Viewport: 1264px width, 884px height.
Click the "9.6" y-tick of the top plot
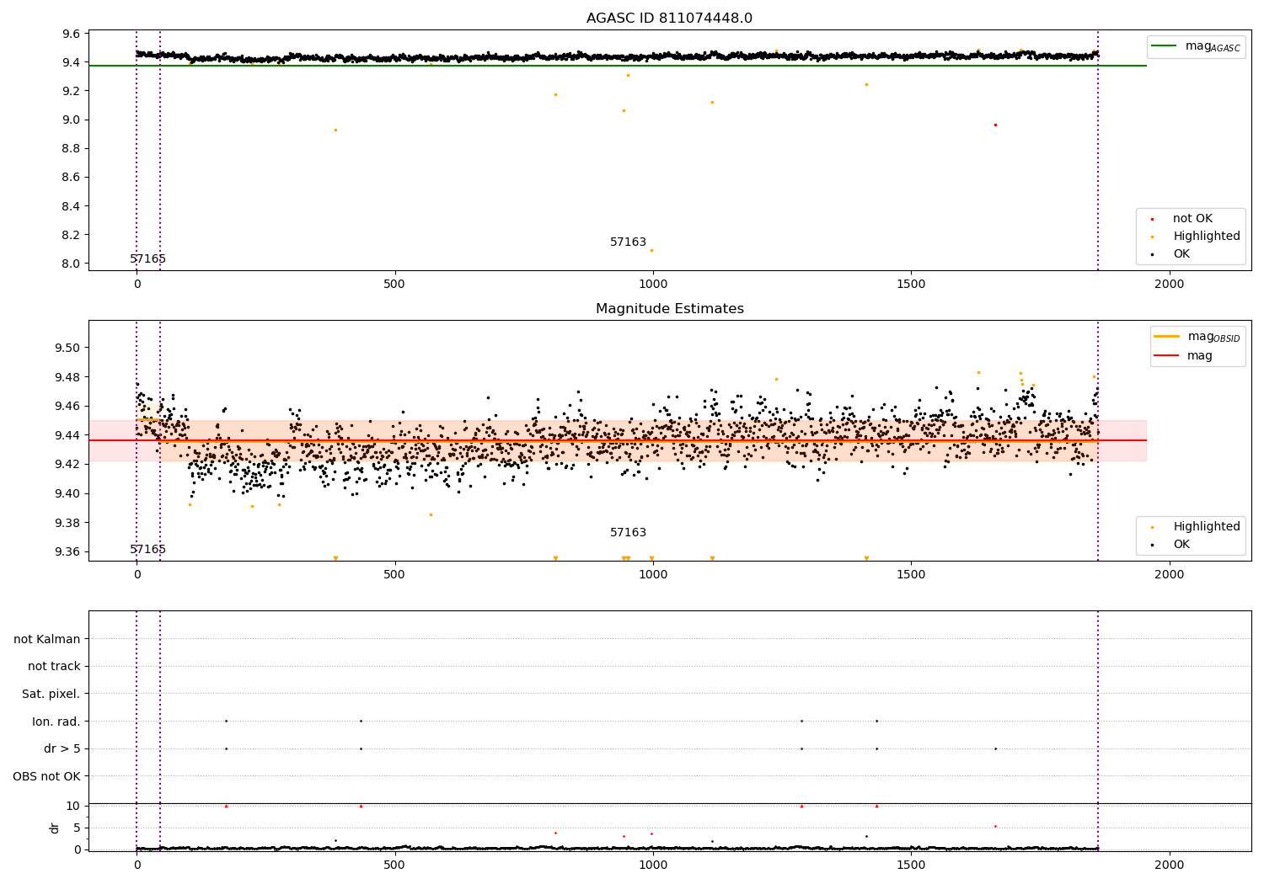(x=72, y=34)
